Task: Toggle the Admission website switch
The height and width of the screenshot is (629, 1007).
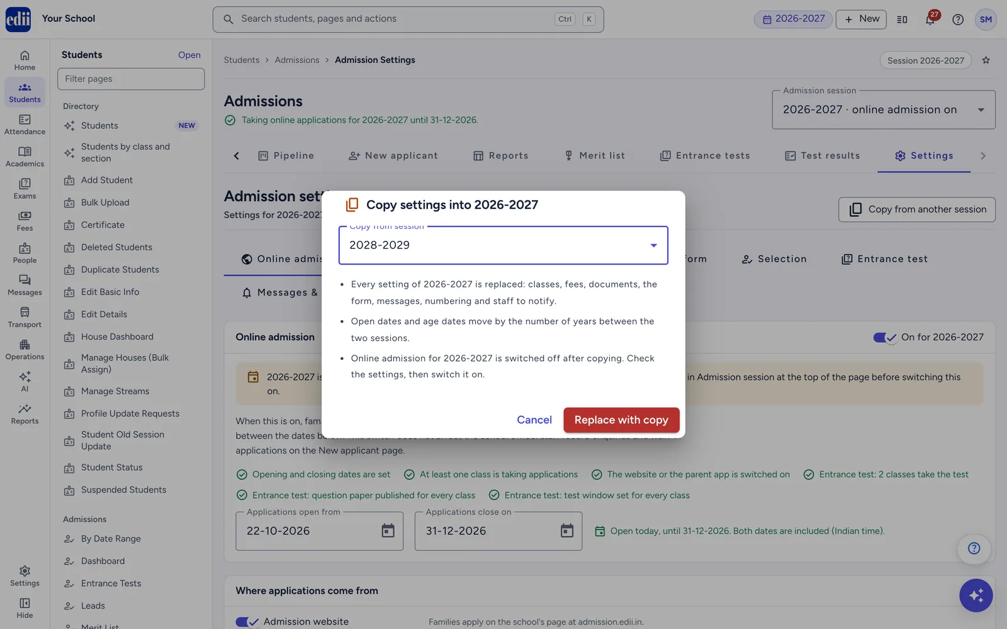Action: tap(247, 621)
